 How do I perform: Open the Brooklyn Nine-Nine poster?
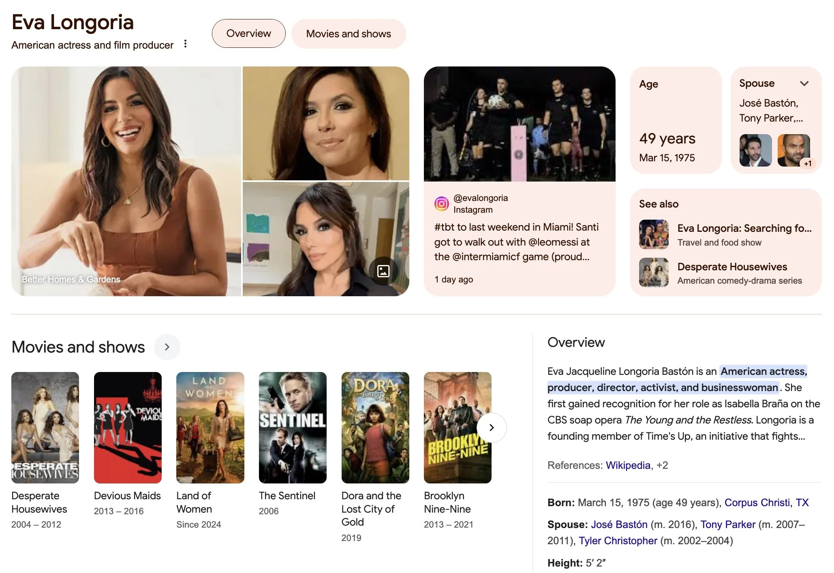pyautogui.click(x=458, y=428)
